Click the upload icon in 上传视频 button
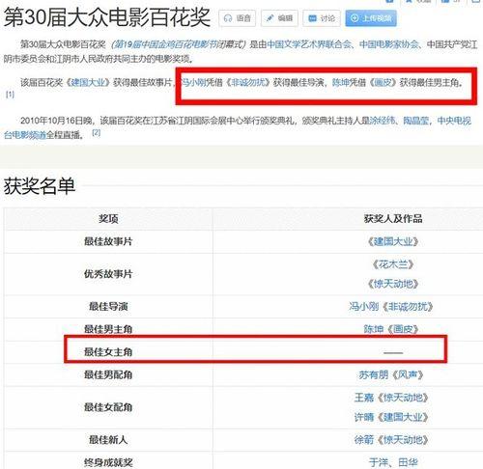This screenshot has width=483, height=469. pos(355,18)
